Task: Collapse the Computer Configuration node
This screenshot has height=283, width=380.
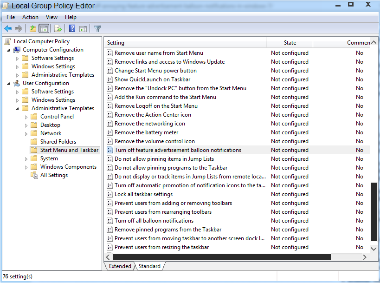Action: (9, 50)
